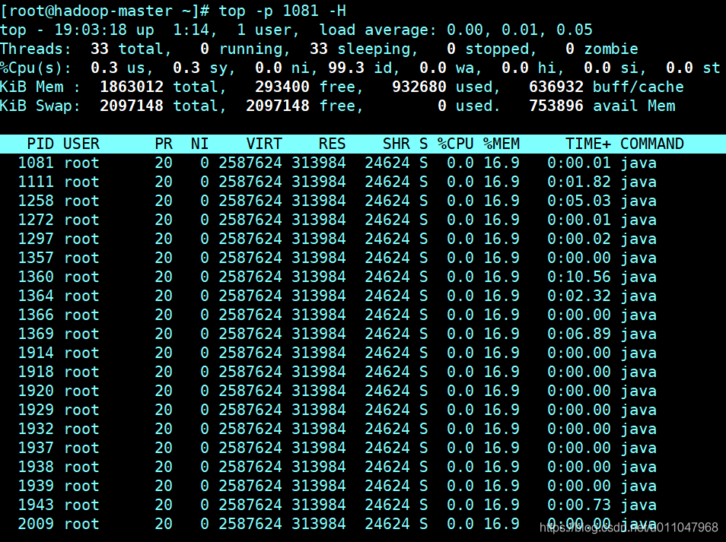Click PID 1929 in thread list
Viewport: 726px width, 542px height.
pyautogui.click(x=36, y=409)
